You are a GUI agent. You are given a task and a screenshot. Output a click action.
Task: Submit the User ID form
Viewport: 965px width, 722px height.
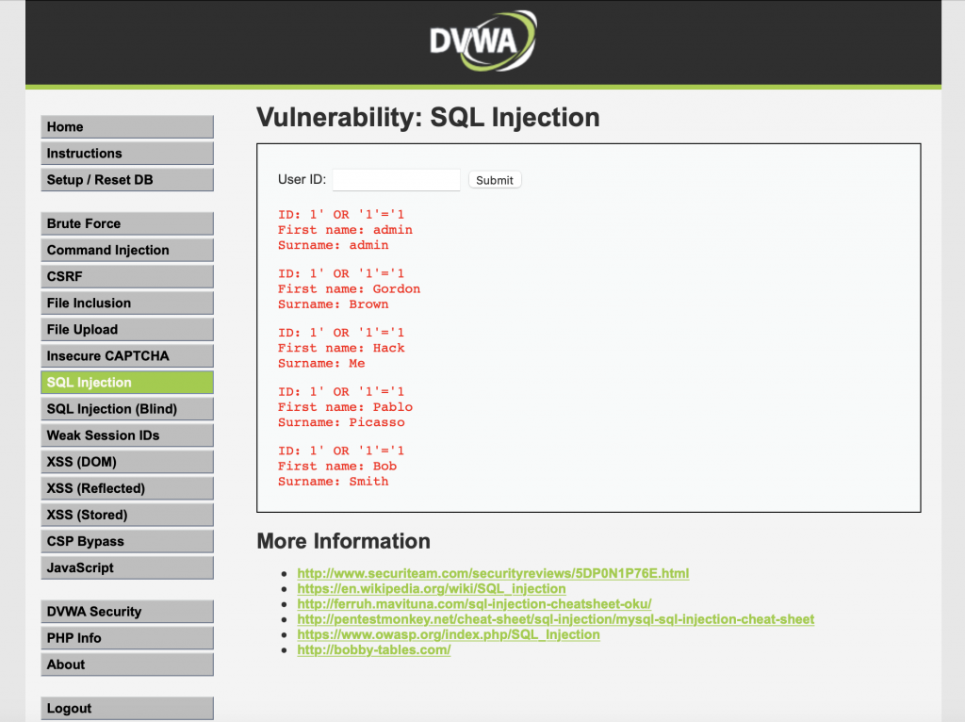[495, 180]
